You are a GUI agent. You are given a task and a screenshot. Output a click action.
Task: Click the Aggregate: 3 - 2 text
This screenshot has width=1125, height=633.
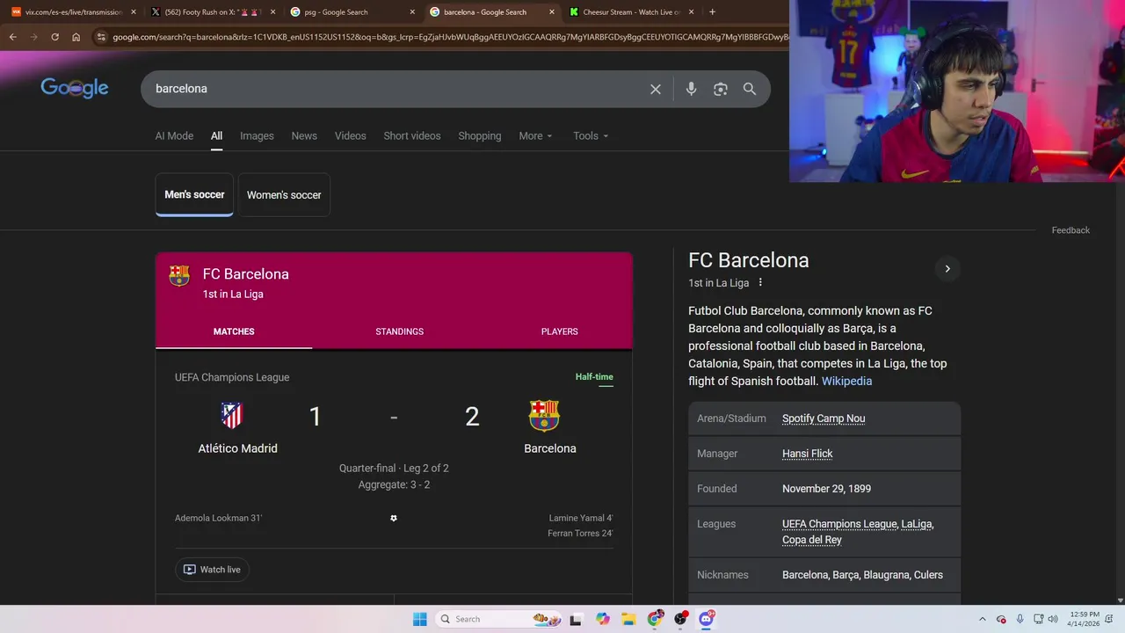point(394,485)
